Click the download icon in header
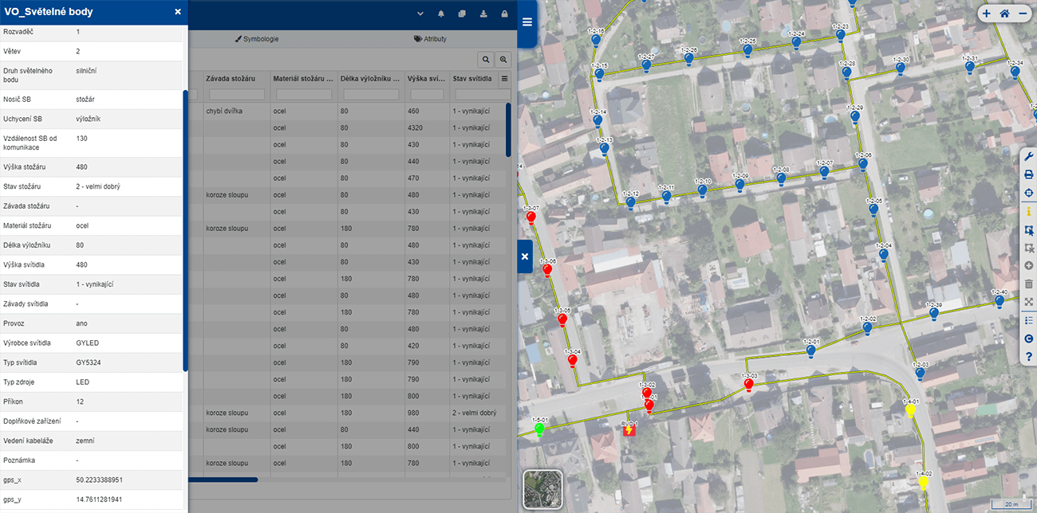Screen dimensions: 1037x513 tap(483, 14)
